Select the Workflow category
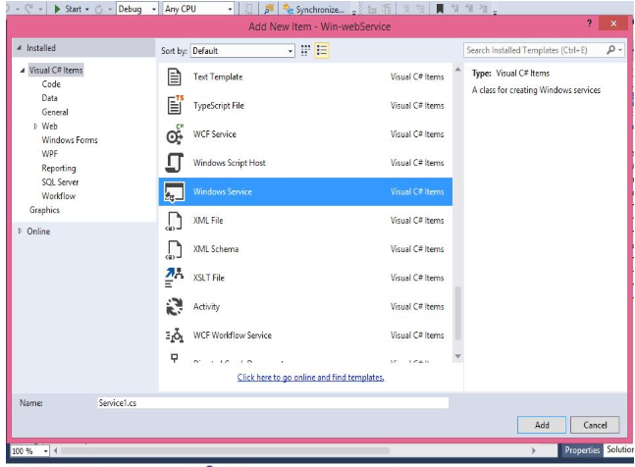 click(x=59, y=196)
